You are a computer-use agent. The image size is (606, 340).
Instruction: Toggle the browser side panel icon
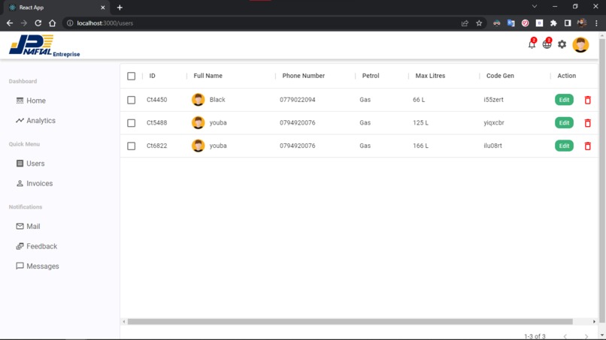tap(568, 23)
